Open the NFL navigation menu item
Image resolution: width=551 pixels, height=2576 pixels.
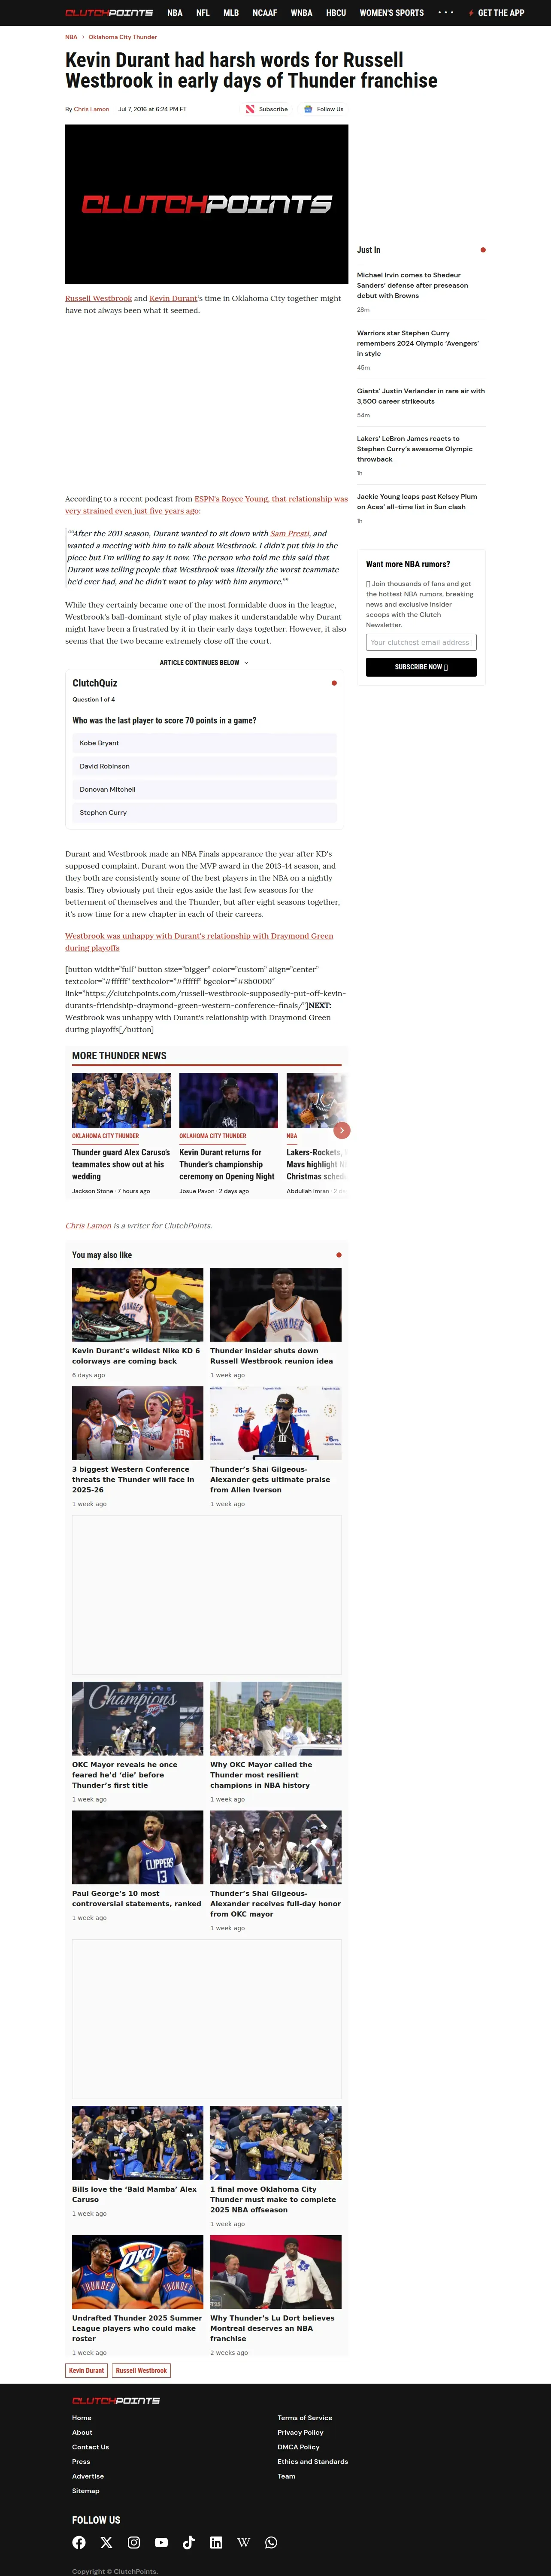tap(203, 13)
